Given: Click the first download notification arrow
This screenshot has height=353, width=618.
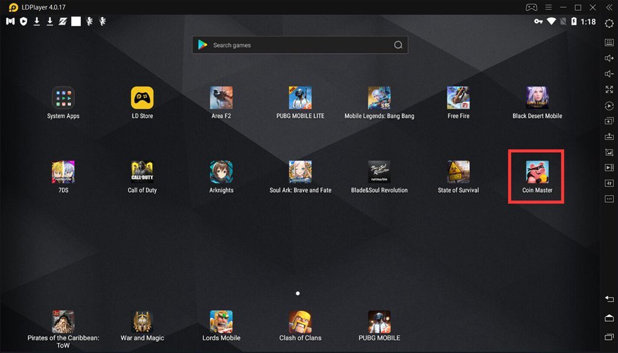Looking at the screenshot, I should click(x=37, y=21).
